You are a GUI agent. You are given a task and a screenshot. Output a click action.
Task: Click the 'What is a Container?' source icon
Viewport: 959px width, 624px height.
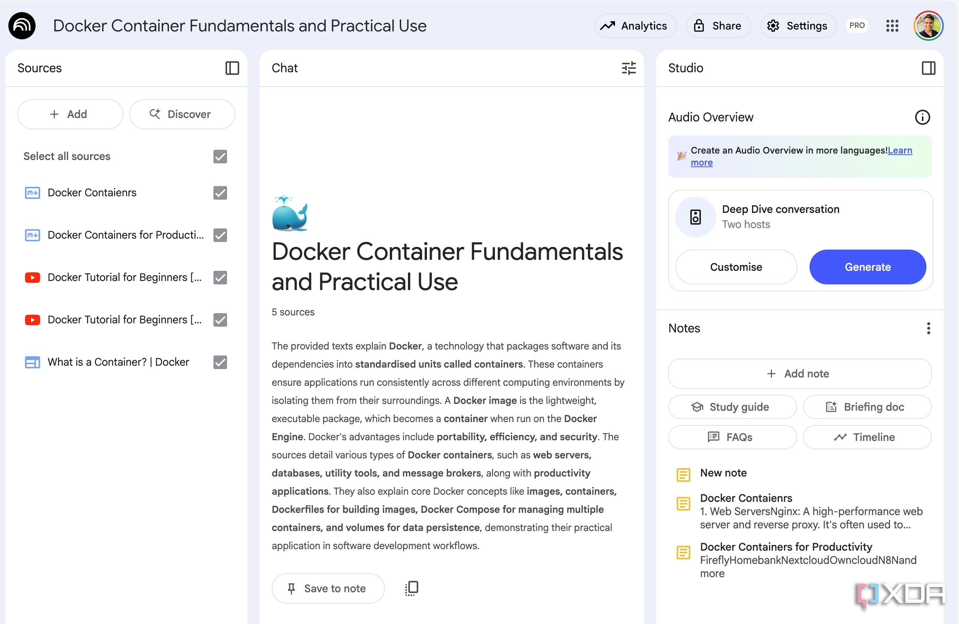[x=32, y=362]
